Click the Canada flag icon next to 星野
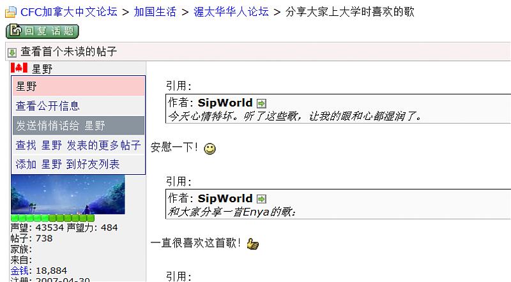Viewport: 511px width, 282px height. (19, 68)
